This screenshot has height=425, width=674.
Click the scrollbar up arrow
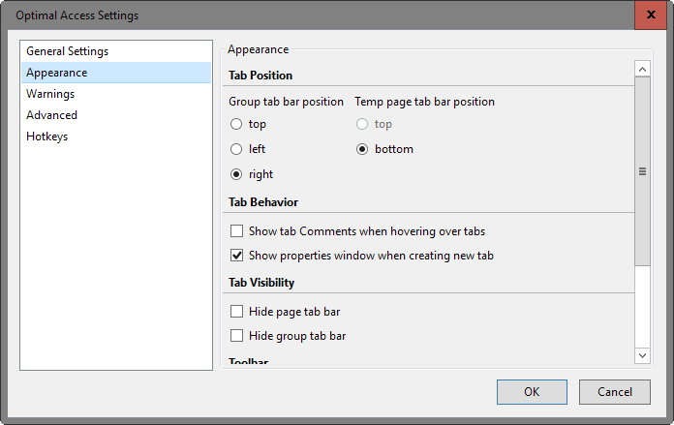[x=642, y=69]
